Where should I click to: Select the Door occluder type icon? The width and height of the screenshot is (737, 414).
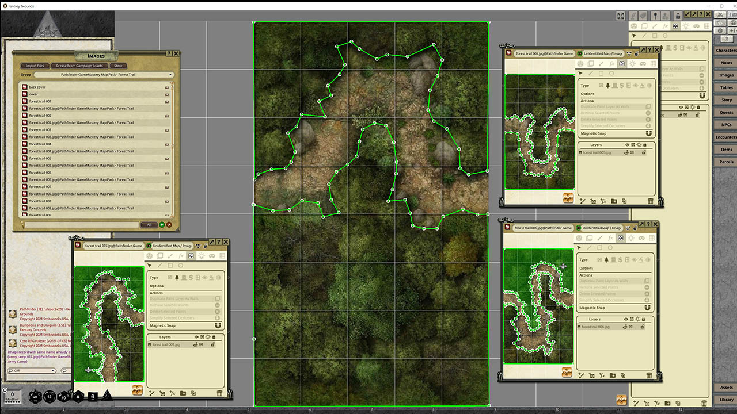[184, 278]
